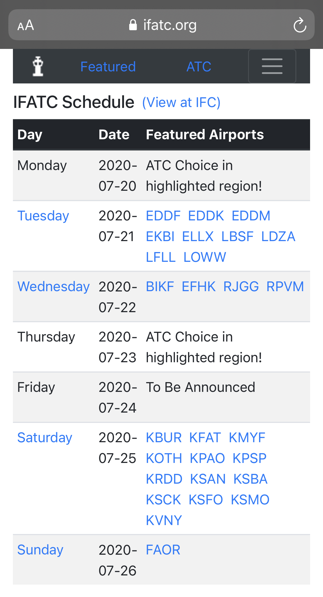Open the Sunday schedule link
Image resolution: width=323 pixels, height=597 pixels.
40,550
